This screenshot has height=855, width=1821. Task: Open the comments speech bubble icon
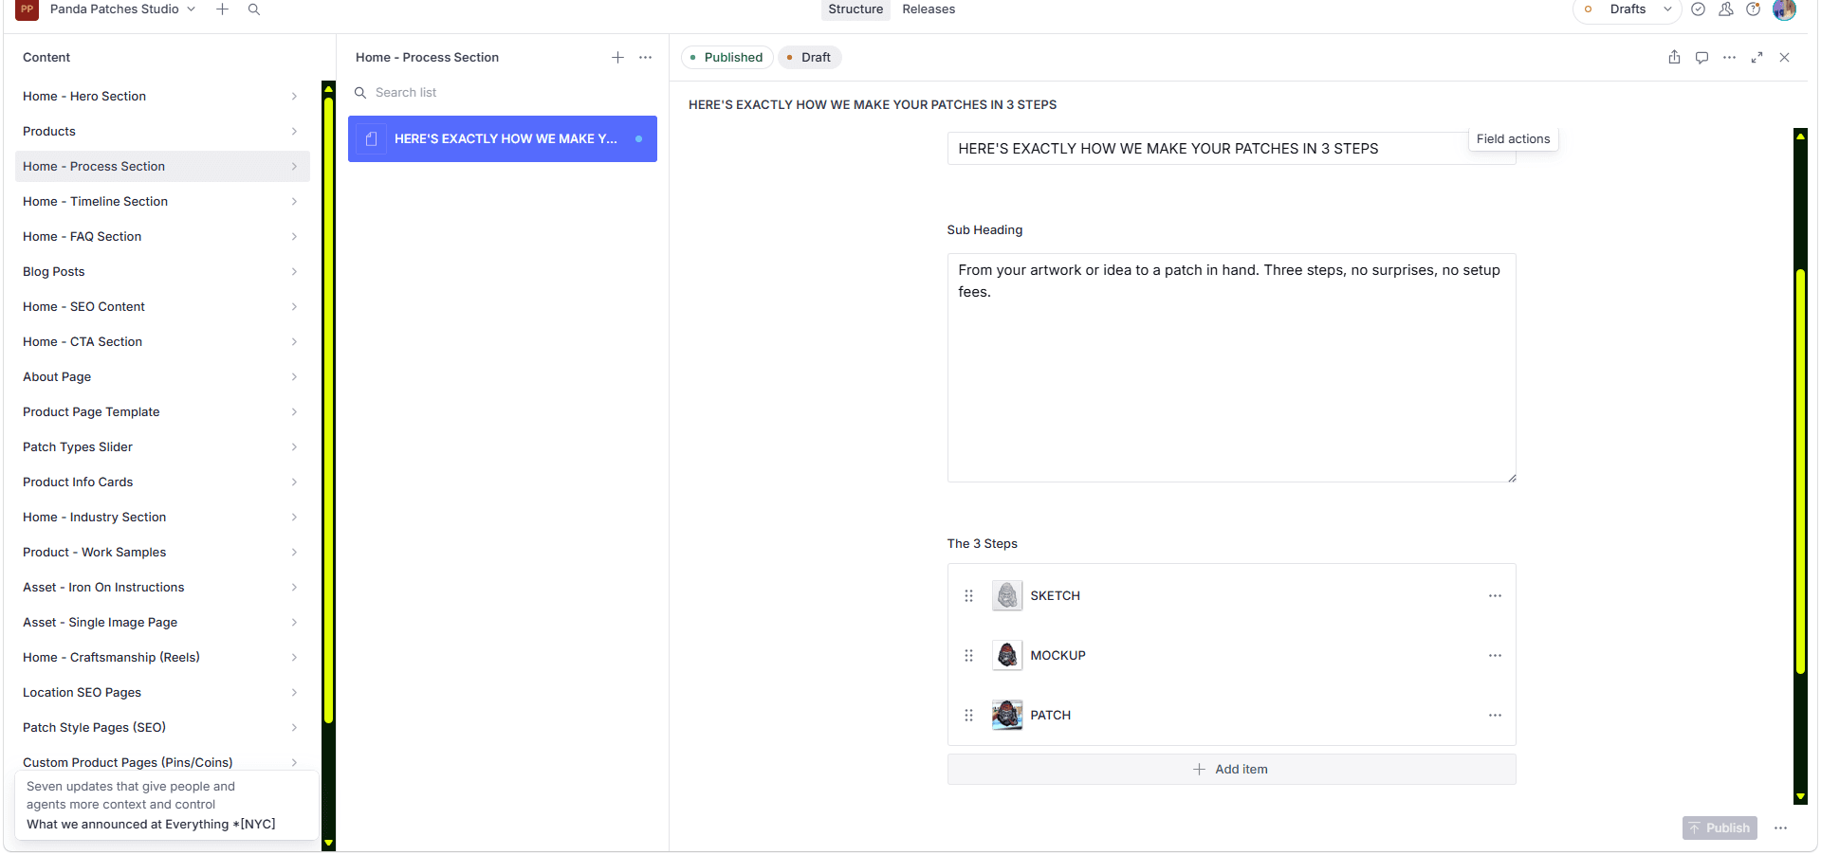pos(1702,57)
